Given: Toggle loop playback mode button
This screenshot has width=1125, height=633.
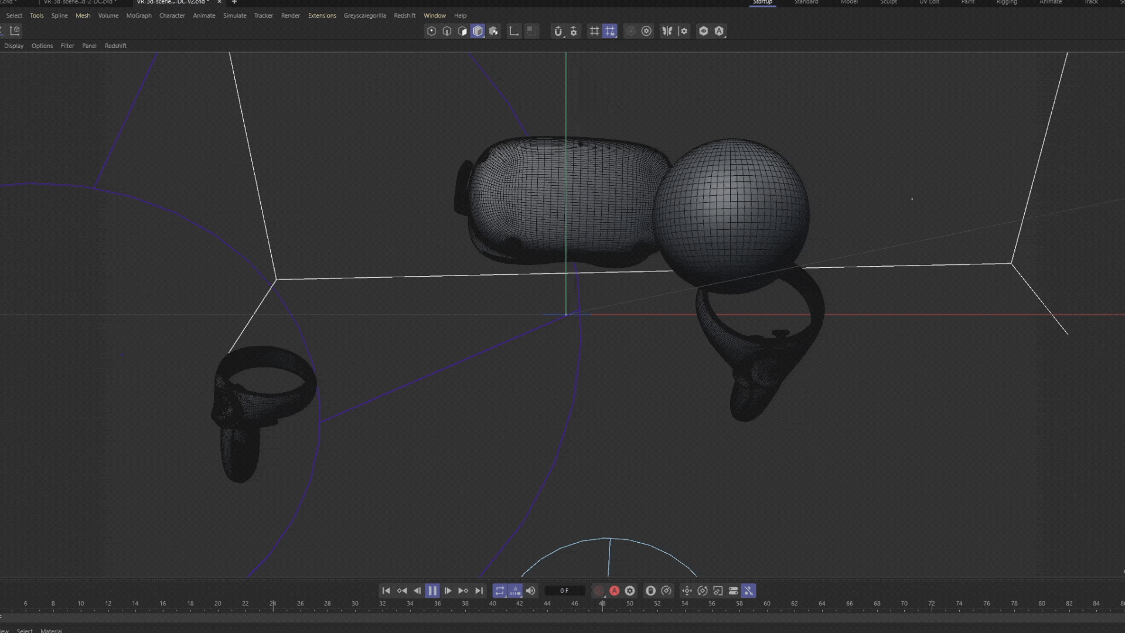Looking at the screenshot, I should point(500,591).
